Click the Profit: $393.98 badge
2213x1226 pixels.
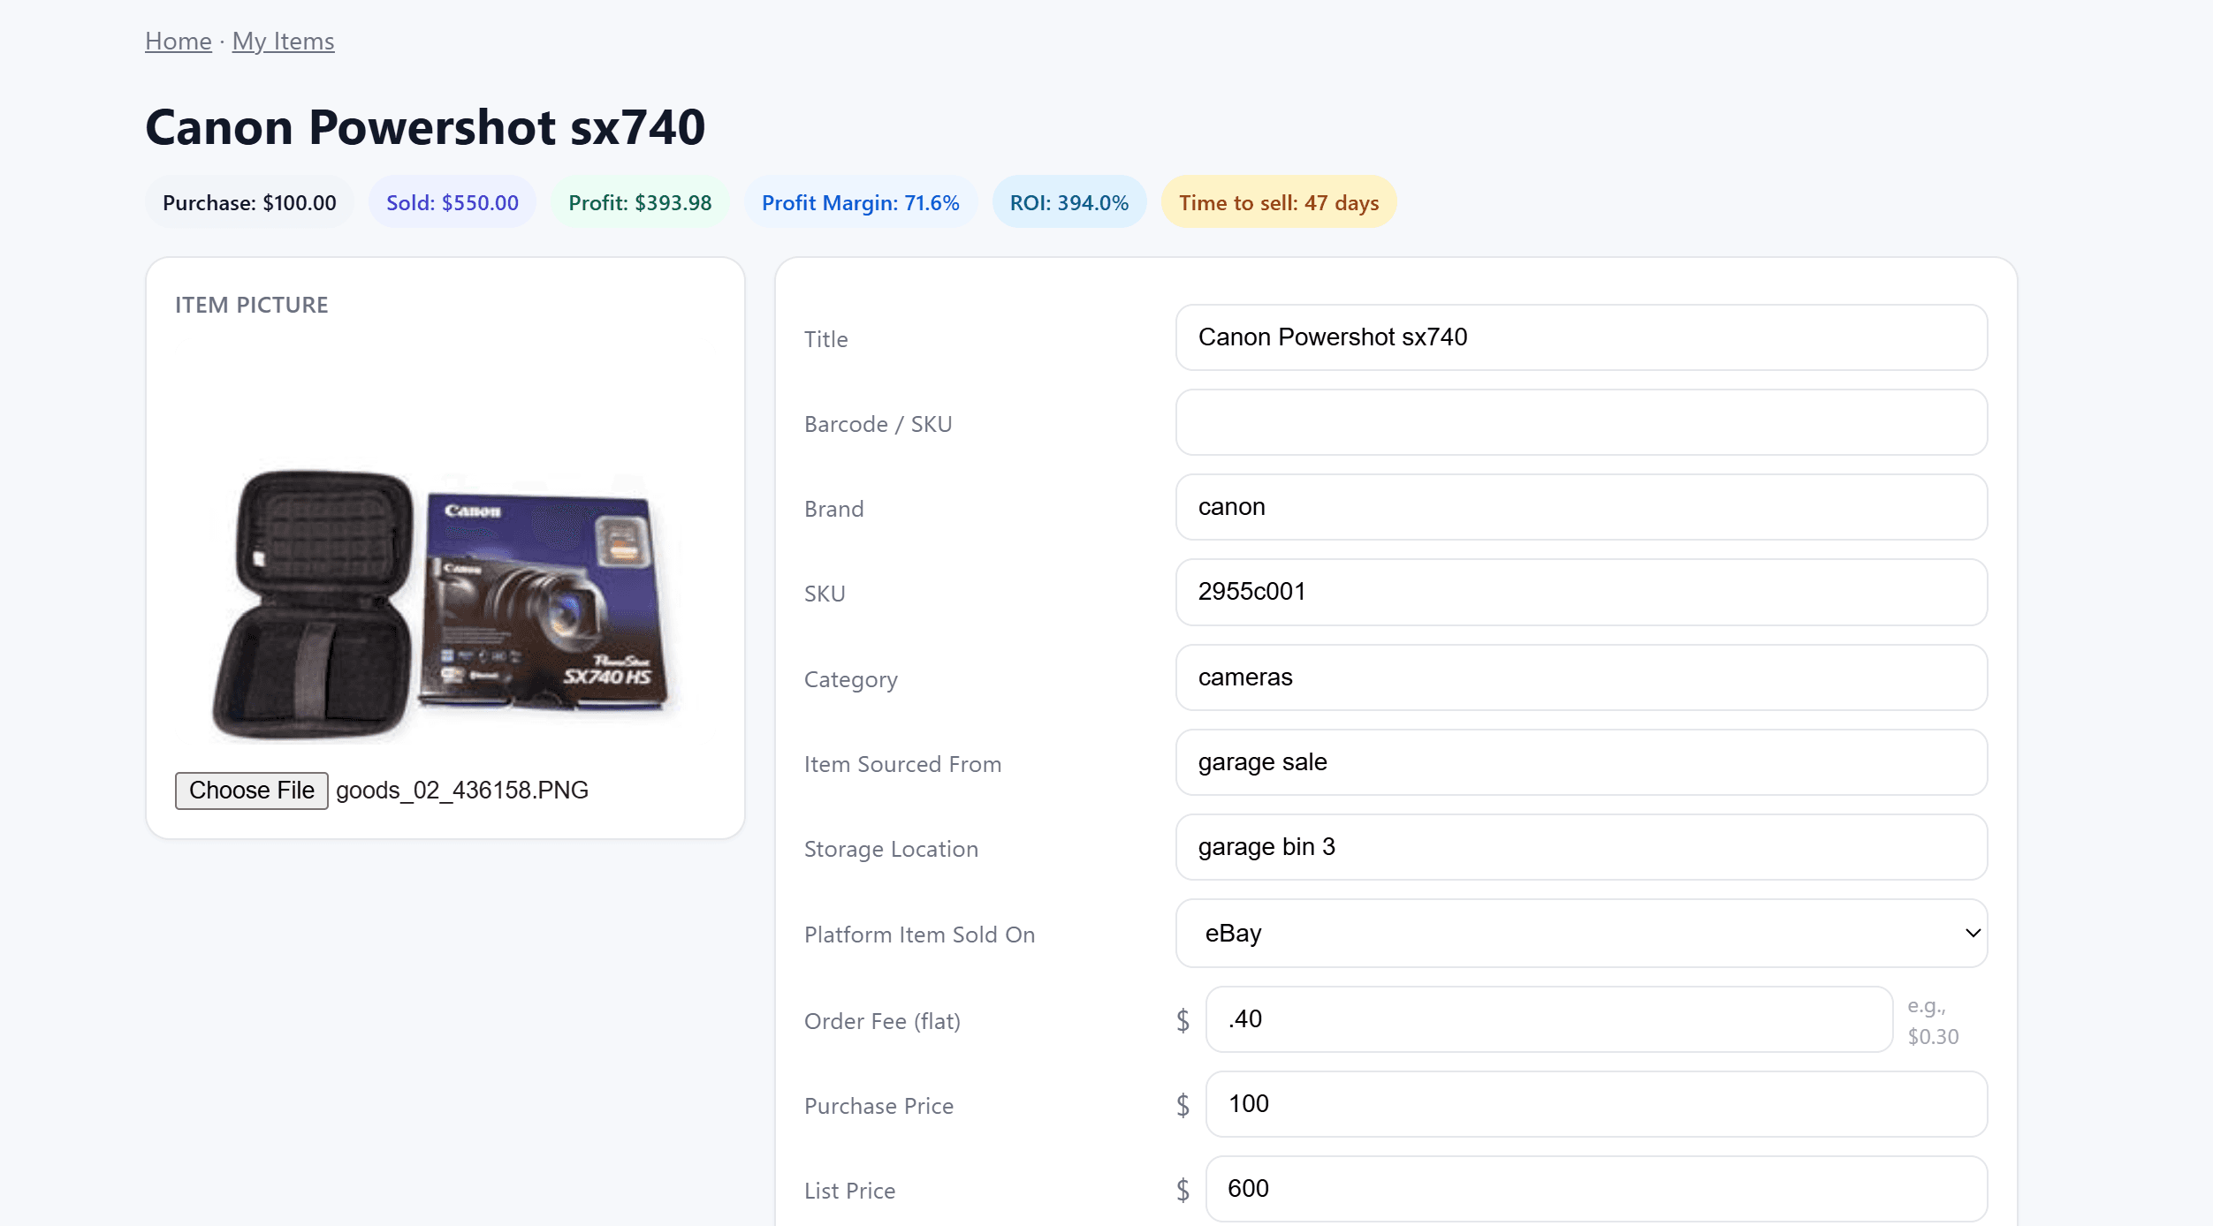(x=640, y=201)
